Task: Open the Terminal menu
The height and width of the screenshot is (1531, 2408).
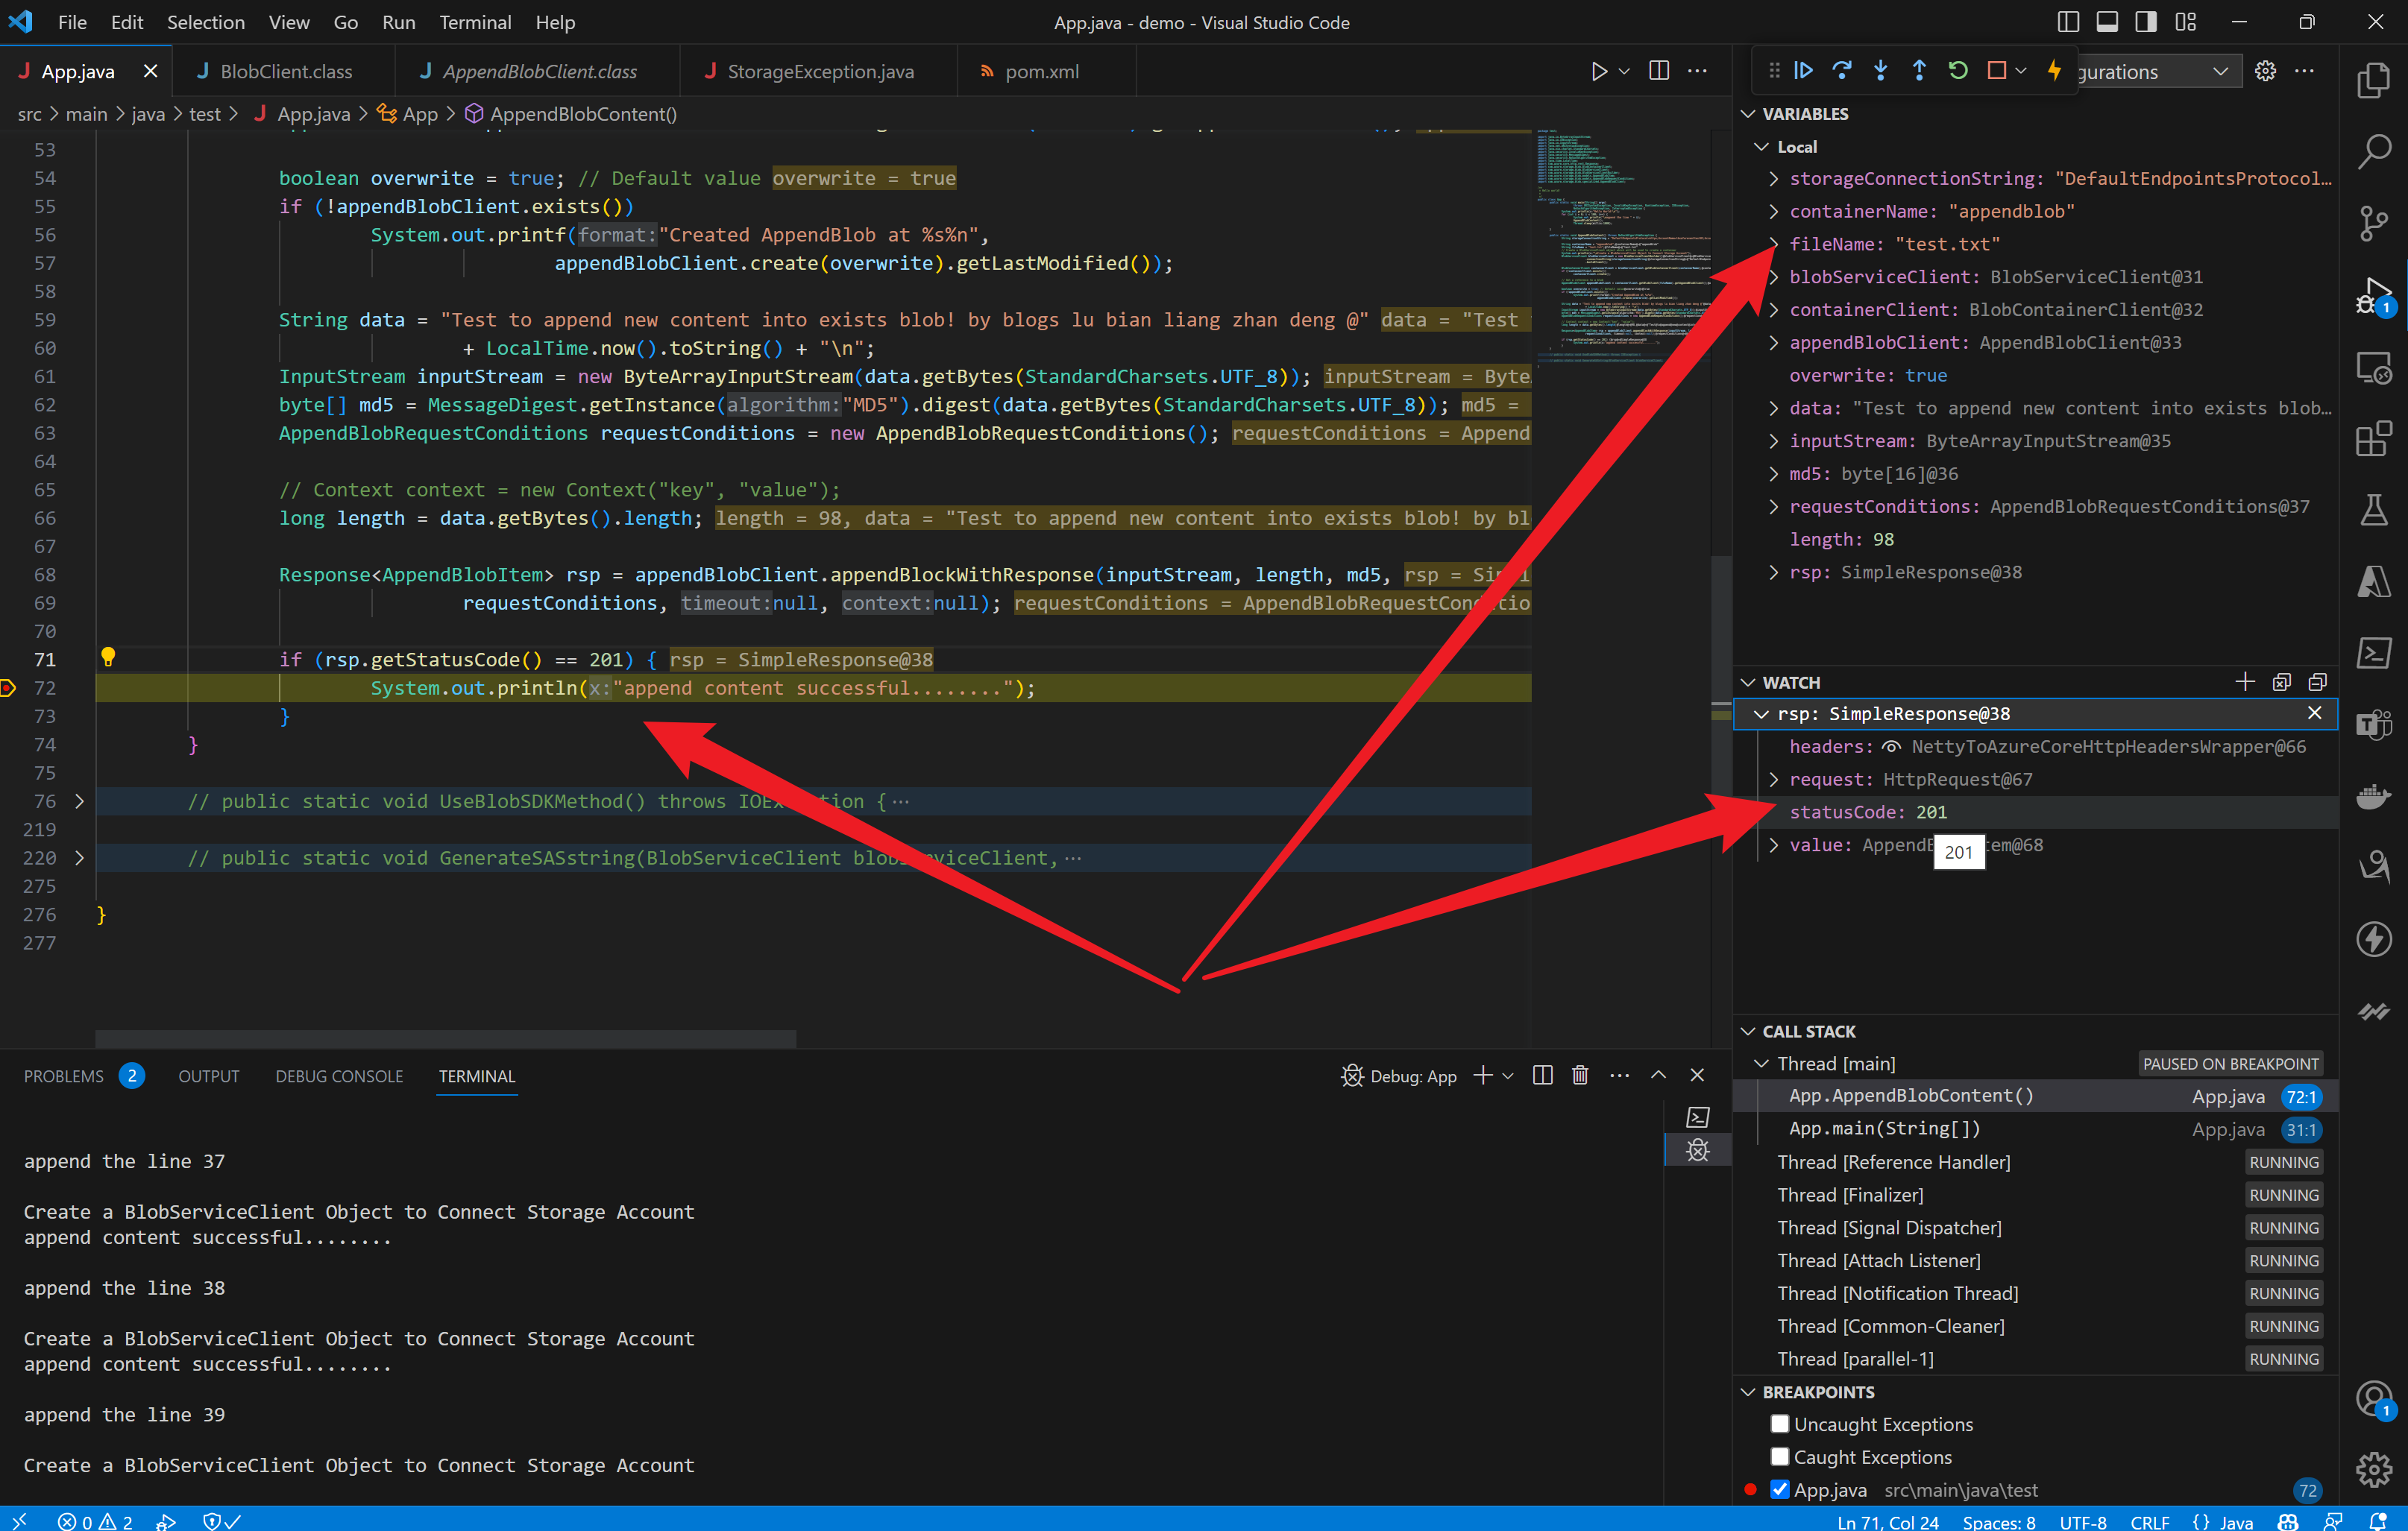Action: 475,22
